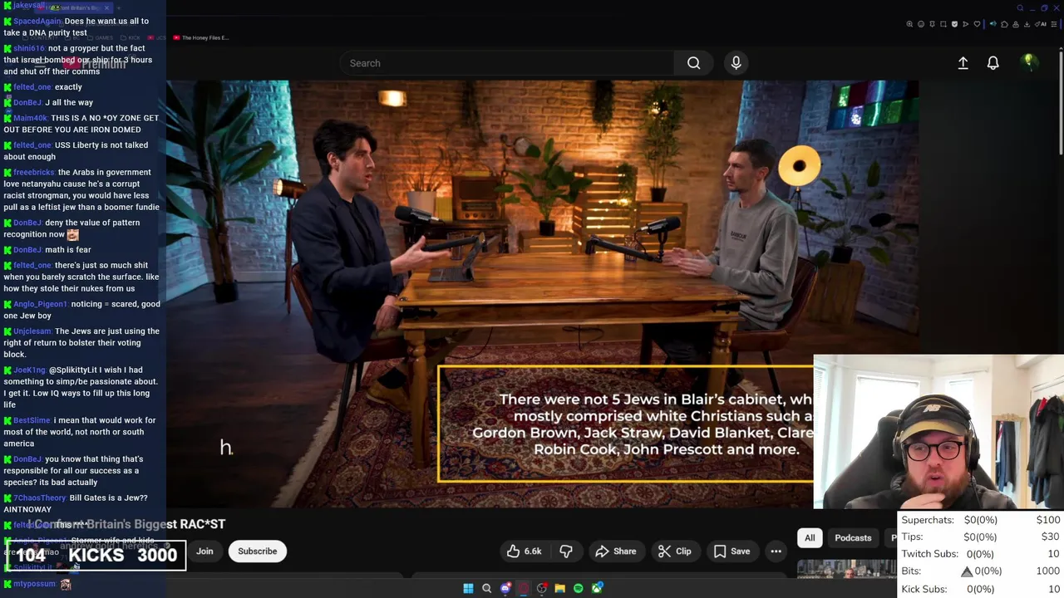Click the tab search icon in title bar
Viewport: 1064px width, 598px height.
point(1020,7)
